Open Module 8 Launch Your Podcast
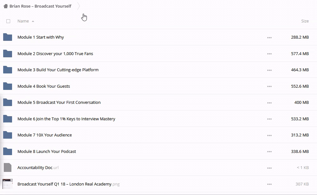This screenshot has width=317, height=195. click(x=47, y=152)
